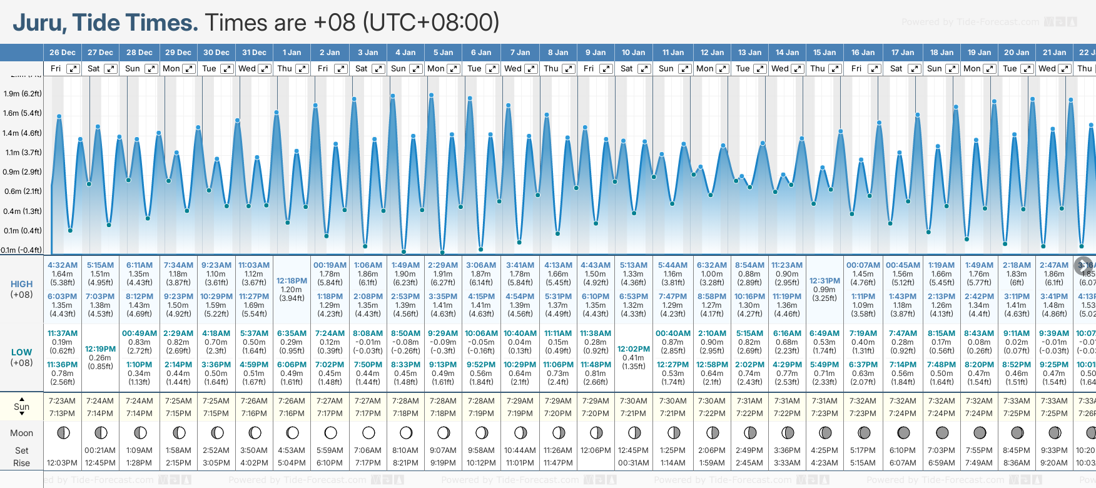Select the 12 Jan date header

[712, 53]
